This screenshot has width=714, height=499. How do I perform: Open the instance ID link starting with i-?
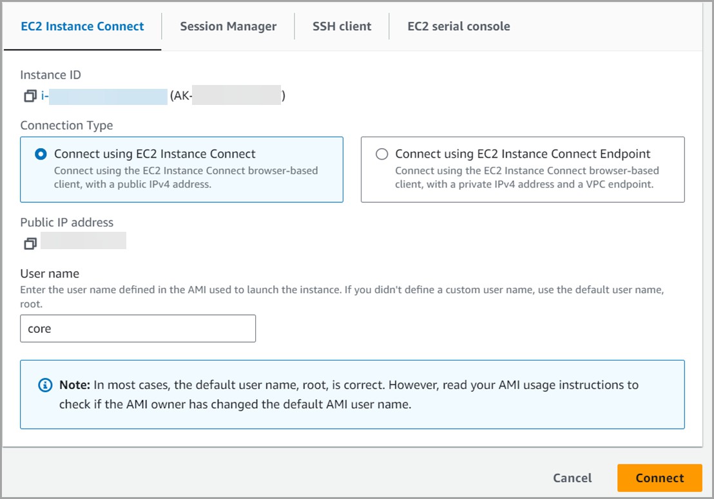pos(104,96)
